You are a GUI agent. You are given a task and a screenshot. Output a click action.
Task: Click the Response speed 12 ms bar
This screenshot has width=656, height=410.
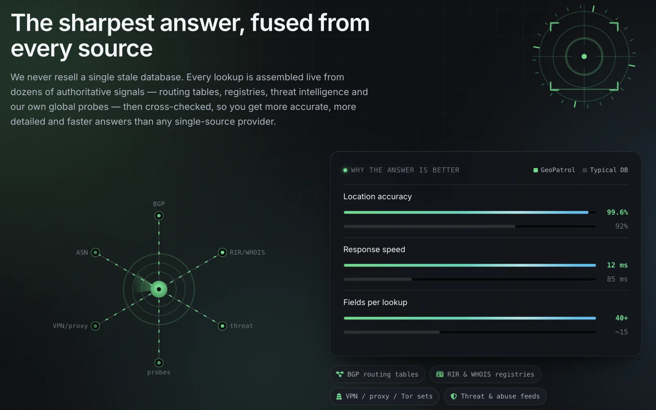click(x=469, y=265)
